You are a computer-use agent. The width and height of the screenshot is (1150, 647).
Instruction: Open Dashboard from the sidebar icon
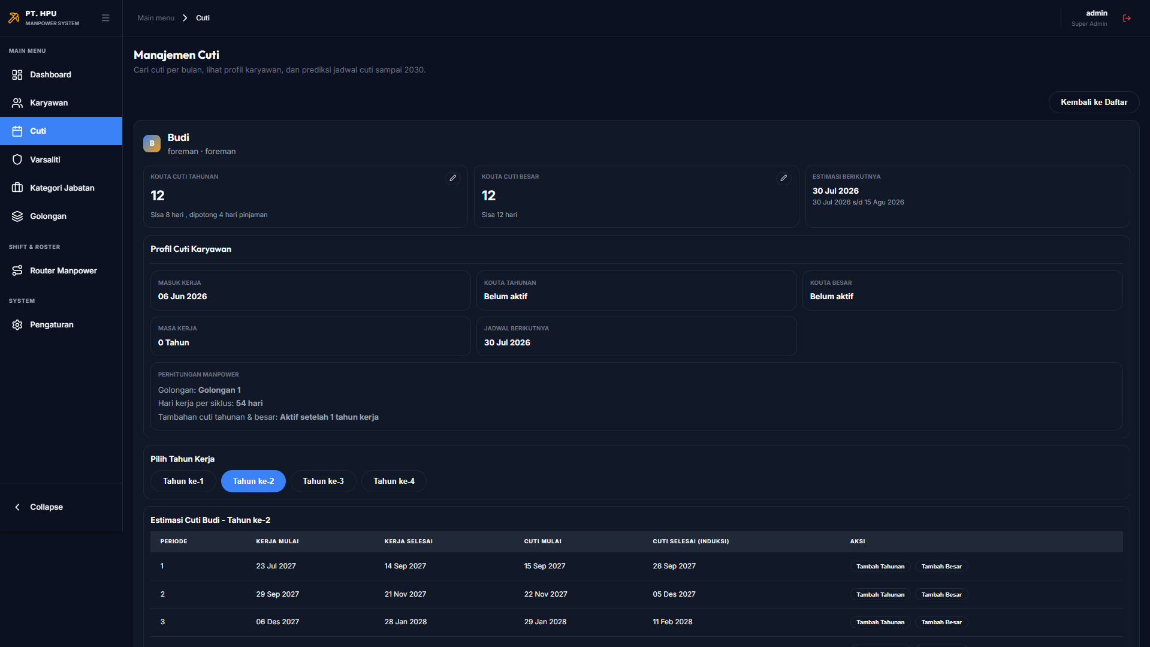(17, 74)
